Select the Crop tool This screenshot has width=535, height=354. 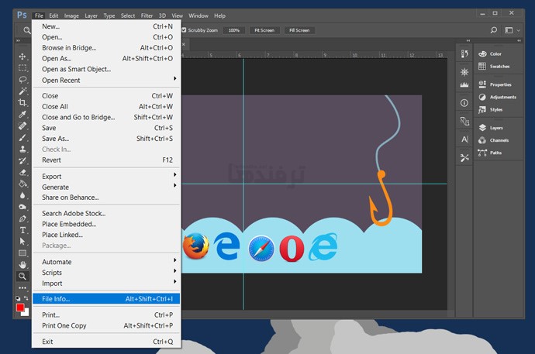[22, 102]
